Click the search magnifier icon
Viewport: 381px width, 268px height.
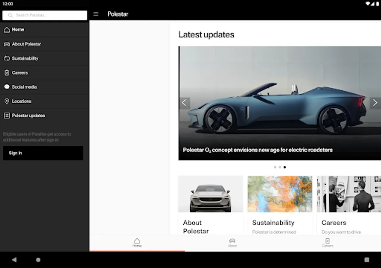pyautogui.click(x=11, y=15)
